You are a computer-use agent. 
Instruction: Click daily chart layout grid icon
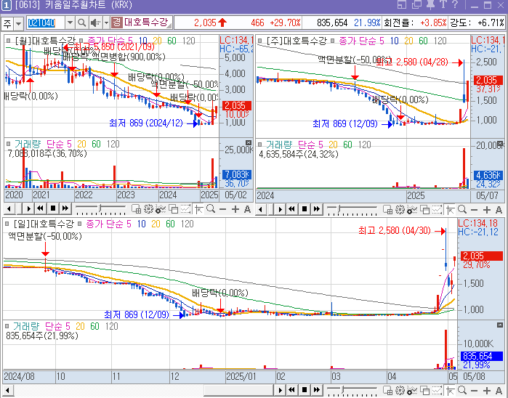(x=387, y=391)
